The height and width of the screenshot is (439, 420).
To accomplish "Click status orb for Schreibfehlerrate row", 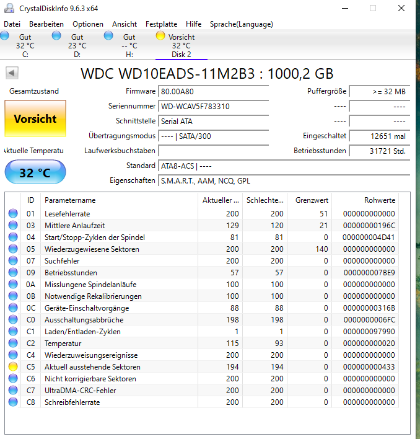I will 13,402.
